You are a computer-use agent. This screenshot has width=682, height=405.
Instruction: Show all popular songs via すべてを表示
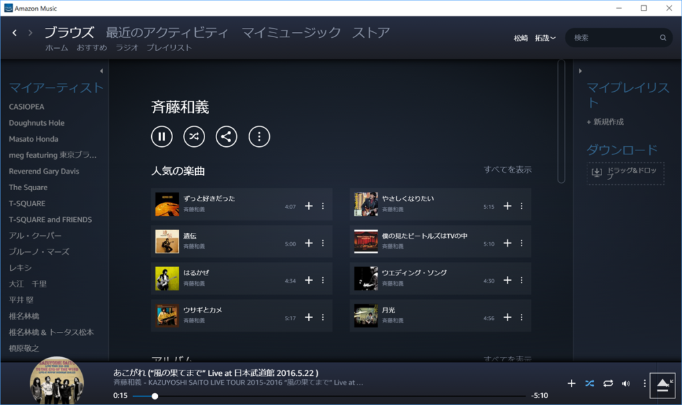click(x=508, y=170)
